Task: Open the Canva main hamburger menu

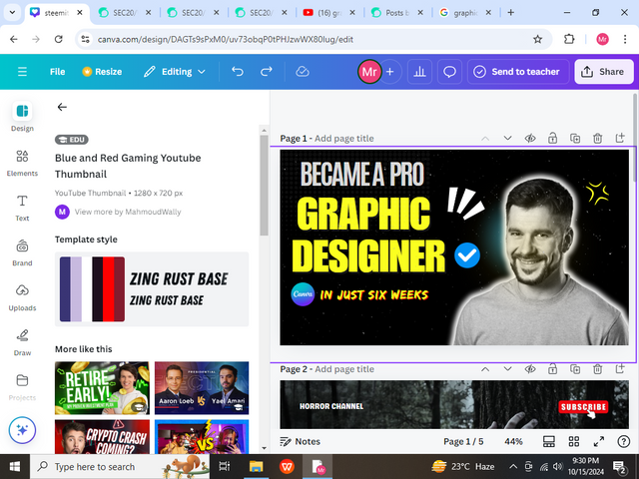Action: [22, 72]
